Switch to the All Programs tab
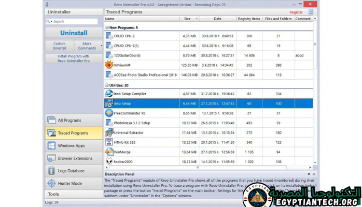Screen dimensions: 362x207 tap(73, 120)
